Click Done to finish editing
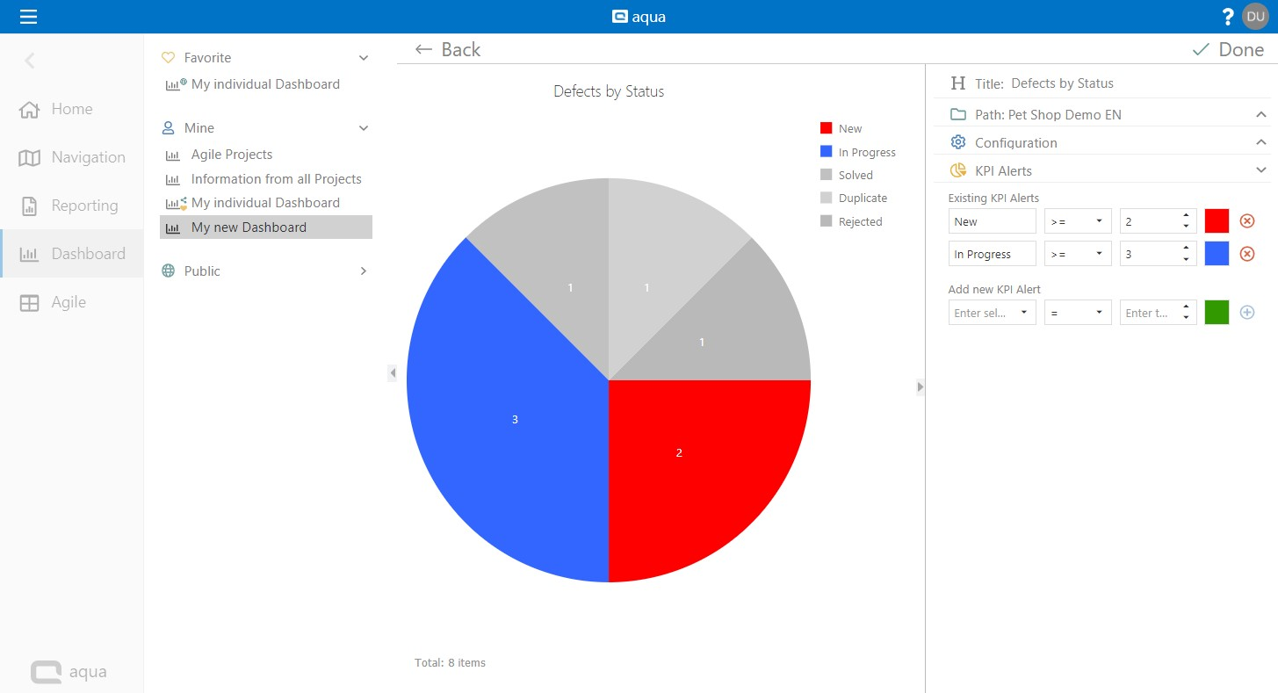The height and width of the screenshot is (693, 1278). coord(1227,50)
